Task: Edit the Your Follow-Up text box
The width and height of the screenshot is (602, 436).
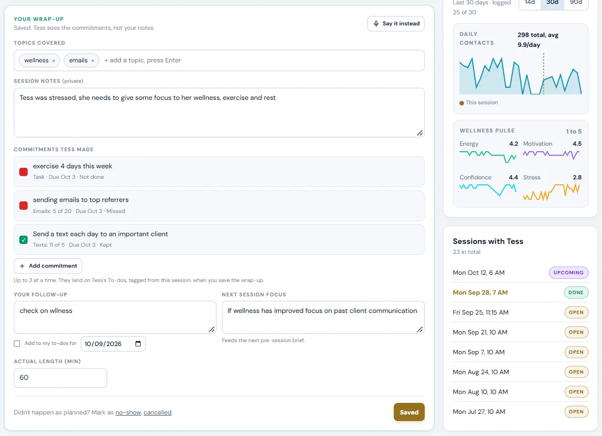Action: point(115,317)
